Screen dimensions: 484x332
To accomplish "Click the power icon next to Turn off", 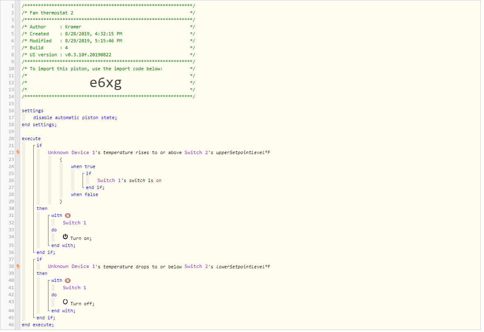I will (65, 302).
